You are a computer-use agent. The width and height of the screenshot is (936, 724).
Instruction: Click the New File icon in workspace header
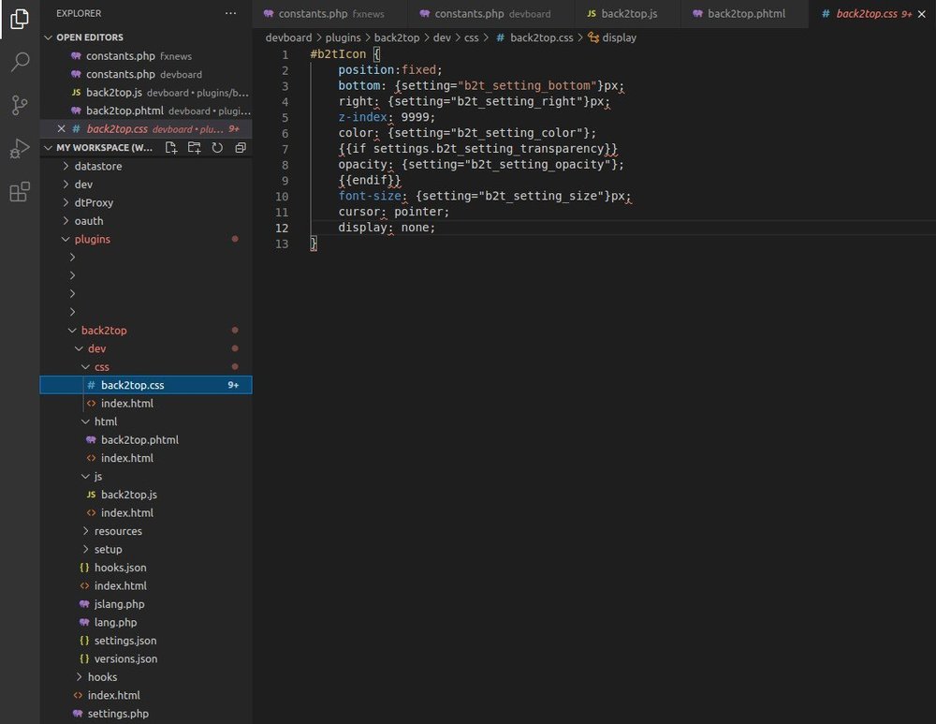171,148
